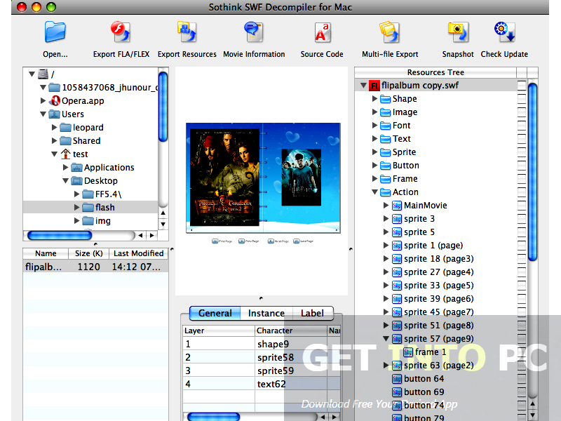This screenshot has height=421, width=561.
Task: Check the box beside Shape folder
Action: tap(521, 99)
